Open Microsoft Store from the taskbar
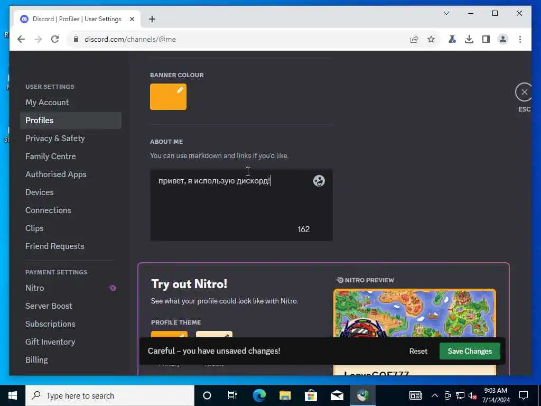The image size is (541, 406). tap(311, 395)
